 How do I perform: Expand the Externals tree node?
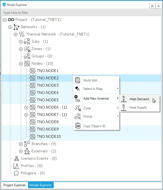pyautogui.click(x=21, y=151)
